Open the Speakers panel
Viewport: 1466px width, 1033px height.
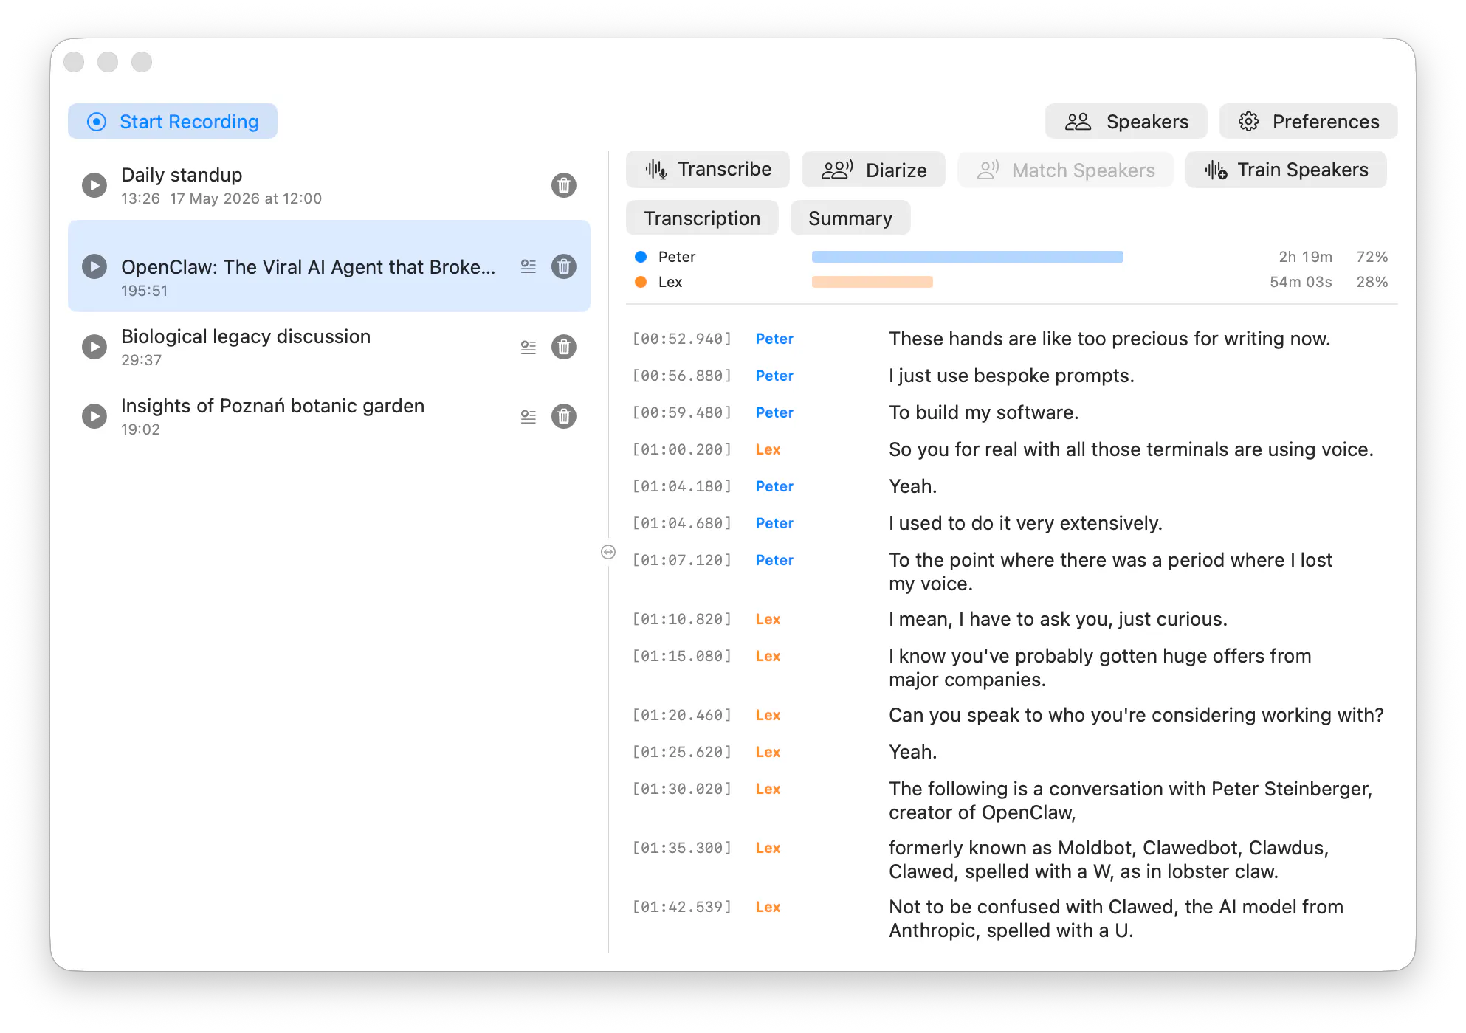click(1126, 121)
